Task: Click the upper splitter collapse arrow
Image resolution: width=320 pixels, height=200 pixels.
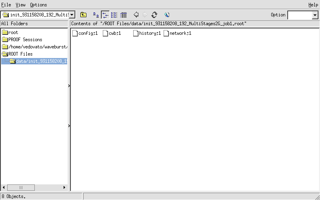Action: click(x=69, y=86)
